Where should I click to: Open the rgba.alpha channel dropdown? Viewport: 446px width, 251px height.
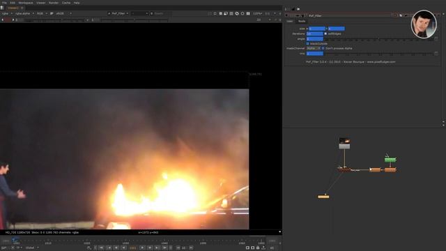coord(25,13)
